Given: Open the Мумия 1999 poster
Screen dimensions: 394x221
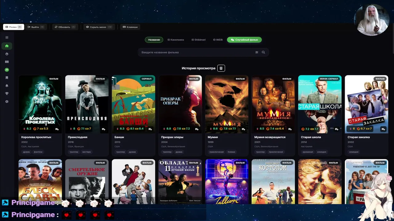Looking at the screenshot, I should (x=227, y=104).
